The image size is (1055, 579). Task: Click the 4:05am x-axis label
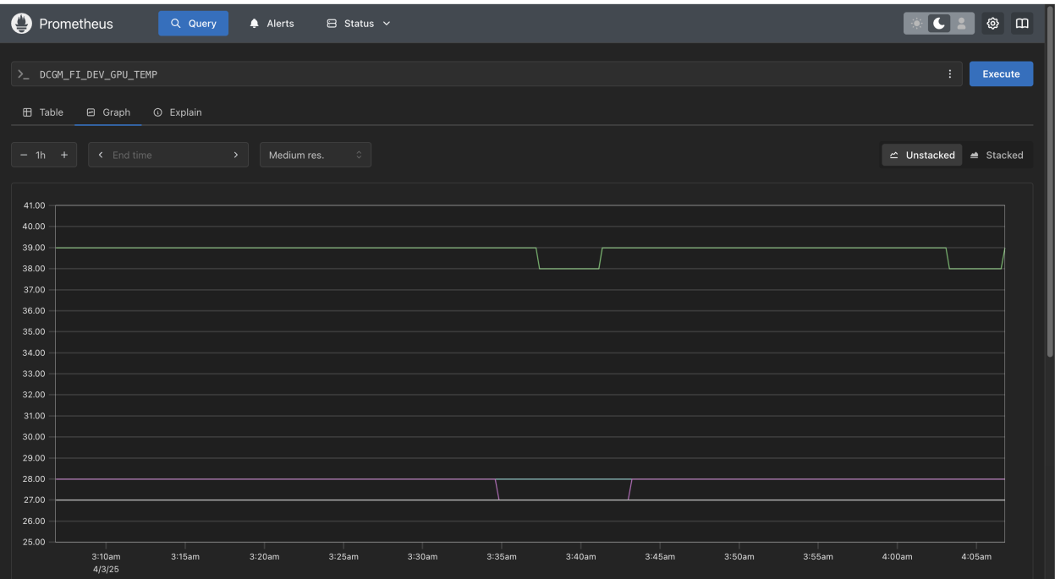976,556
